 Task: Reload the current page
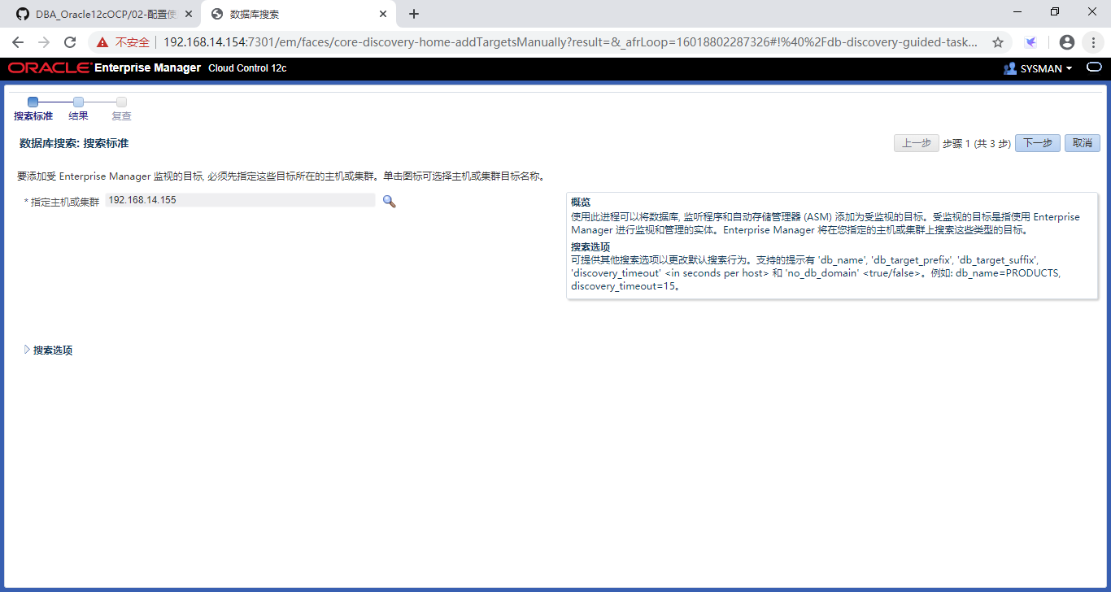70,42
